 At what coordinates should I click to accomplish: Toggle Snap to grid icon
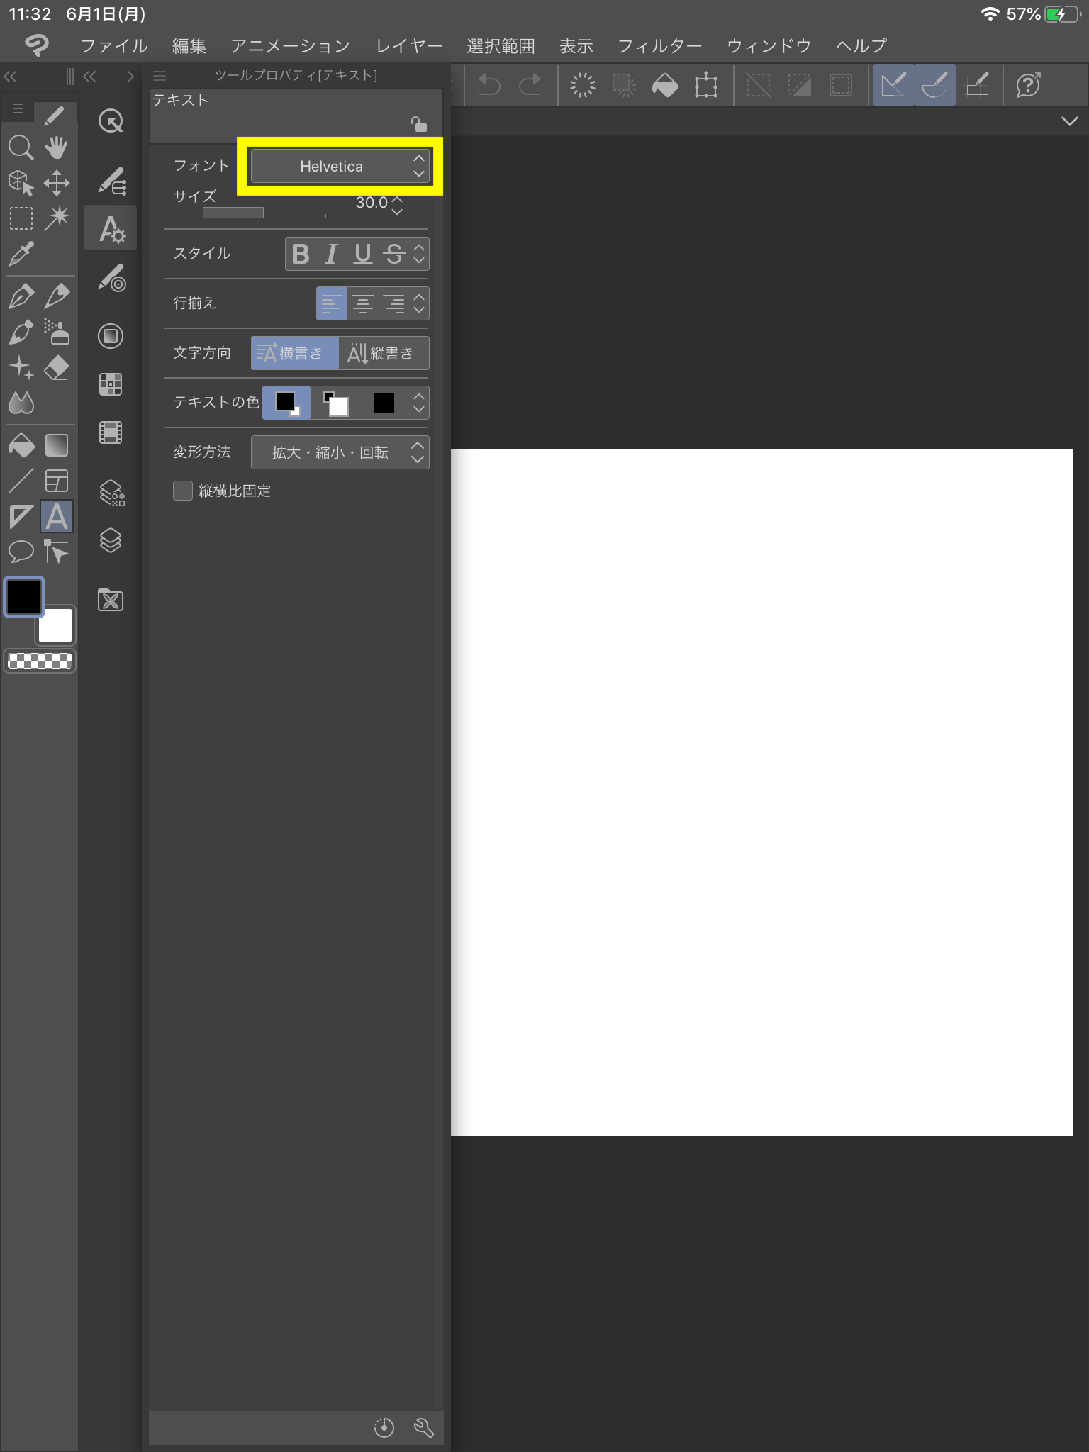977,85
